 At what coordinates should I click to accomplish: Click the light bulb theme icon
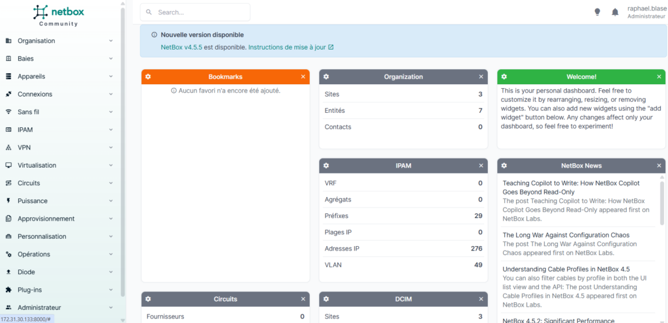point(598,12)
